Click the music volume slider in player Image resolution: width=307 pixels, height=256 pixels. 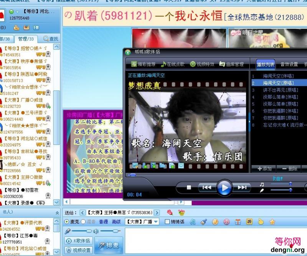pos(281,184)
